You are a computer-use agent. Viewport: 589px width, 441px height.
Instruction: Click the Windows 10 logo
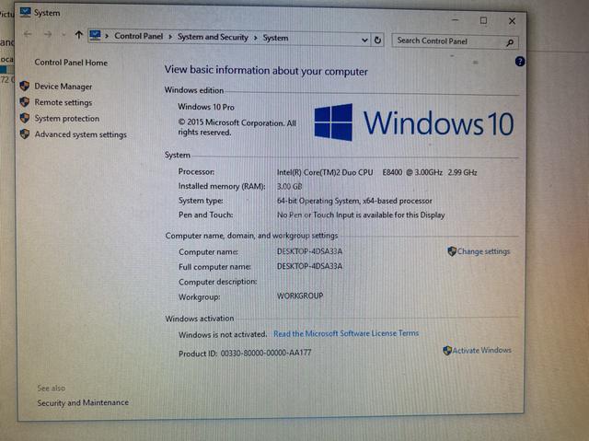414,122
